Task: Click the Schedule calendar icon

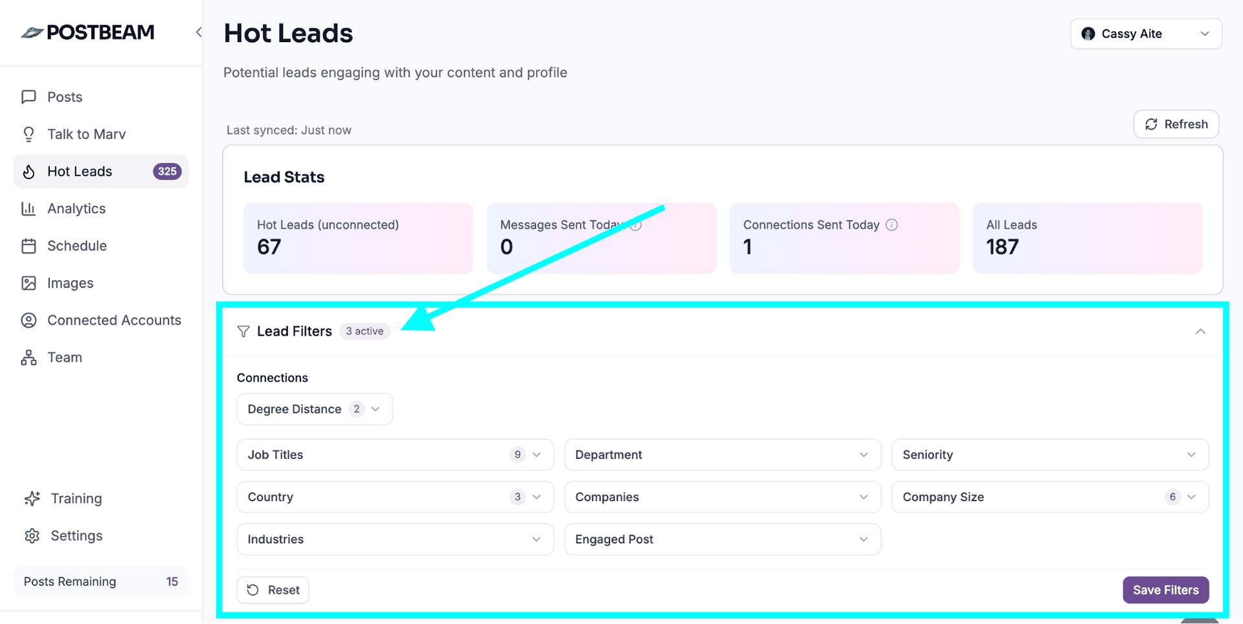Action: click(x=29, y=245)
